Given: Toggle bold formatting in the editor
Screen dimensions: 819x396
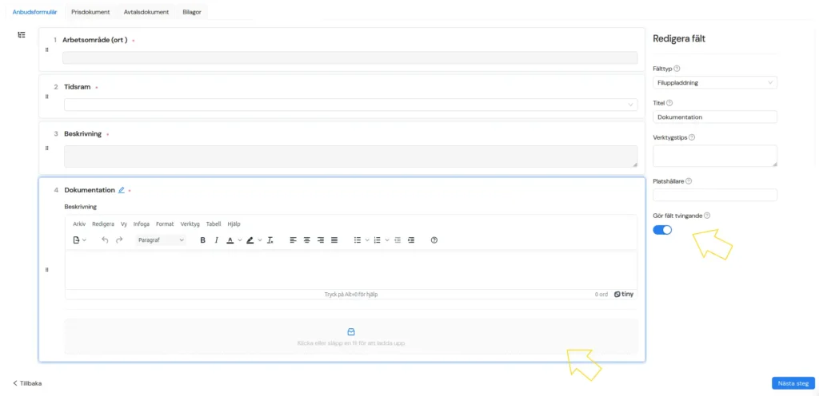Looking at the screenshot, I should point(203,240).
